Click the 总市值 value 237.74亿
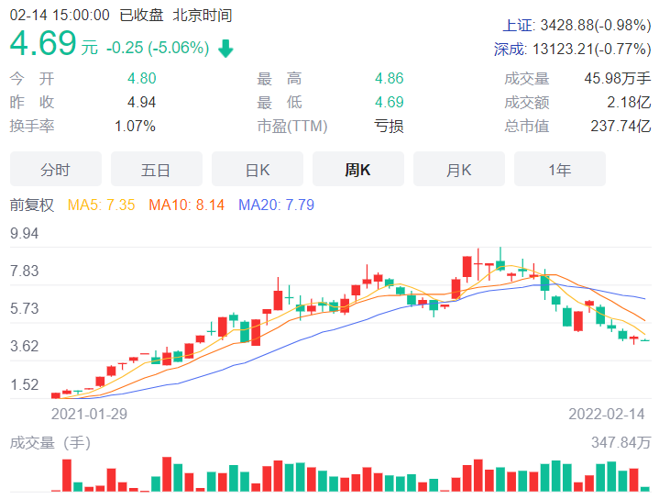 point(621,127)
